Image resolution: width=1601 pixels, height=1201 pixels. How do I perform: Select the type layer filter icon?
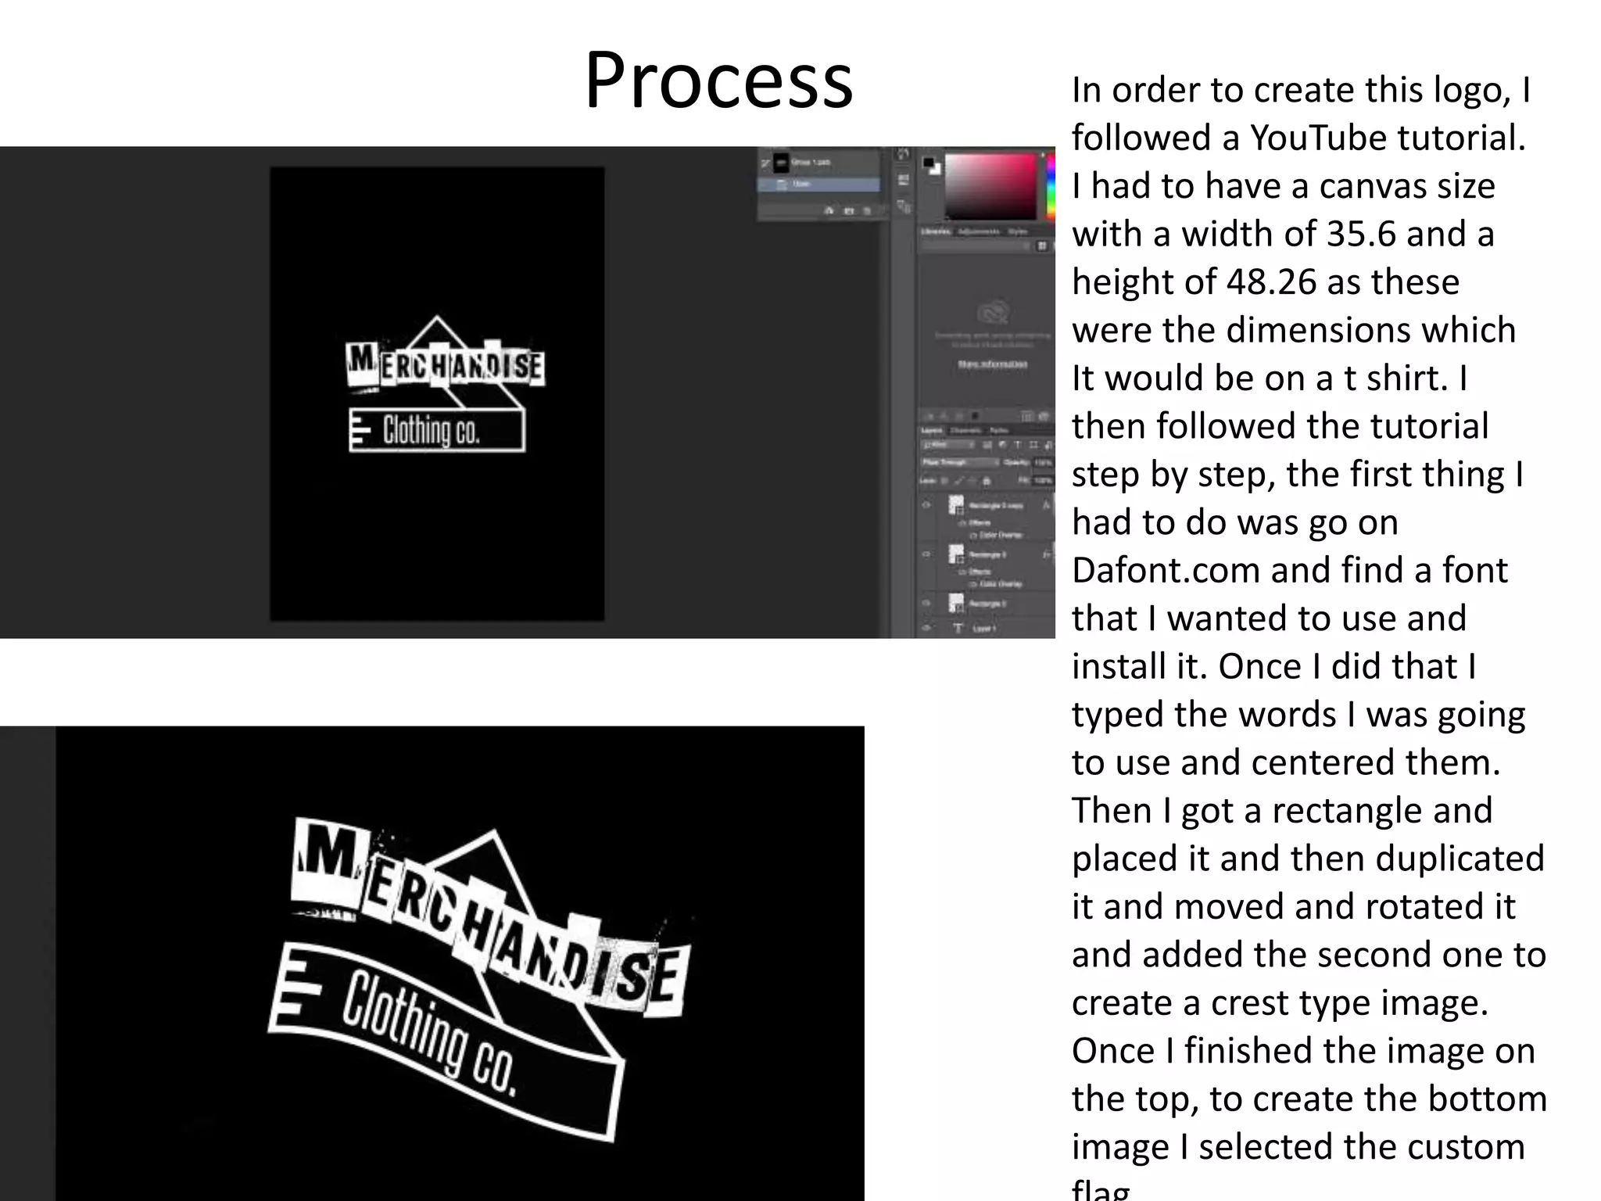(x=1018, y=445)
